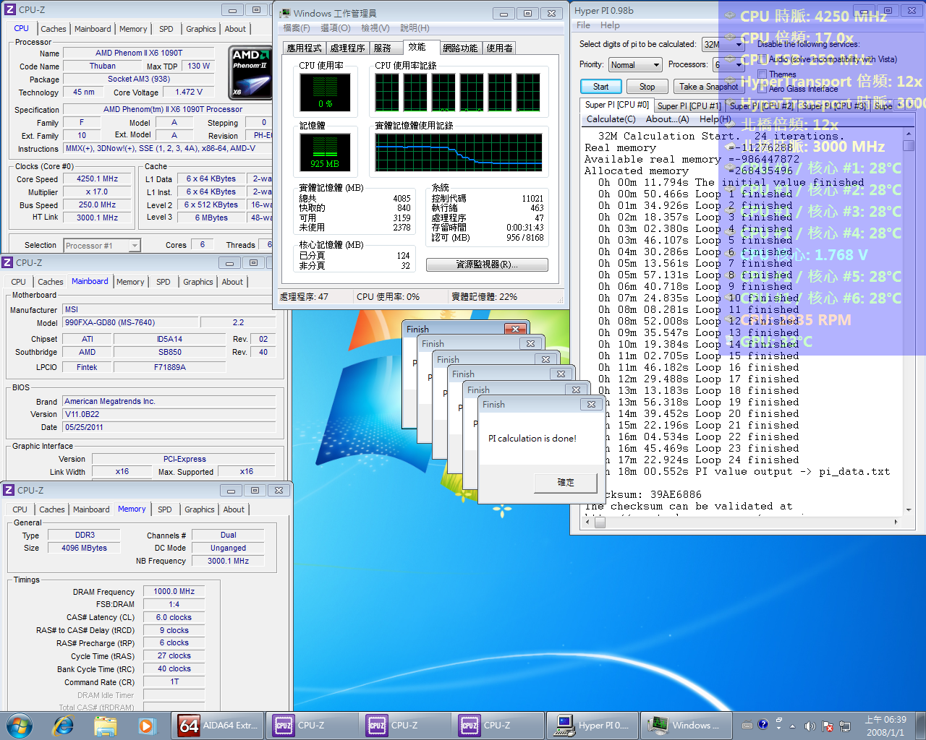Click the CPU usage gauge in Task Manager
Viewport: 926px width, 740px height.
tap(326, 92)
